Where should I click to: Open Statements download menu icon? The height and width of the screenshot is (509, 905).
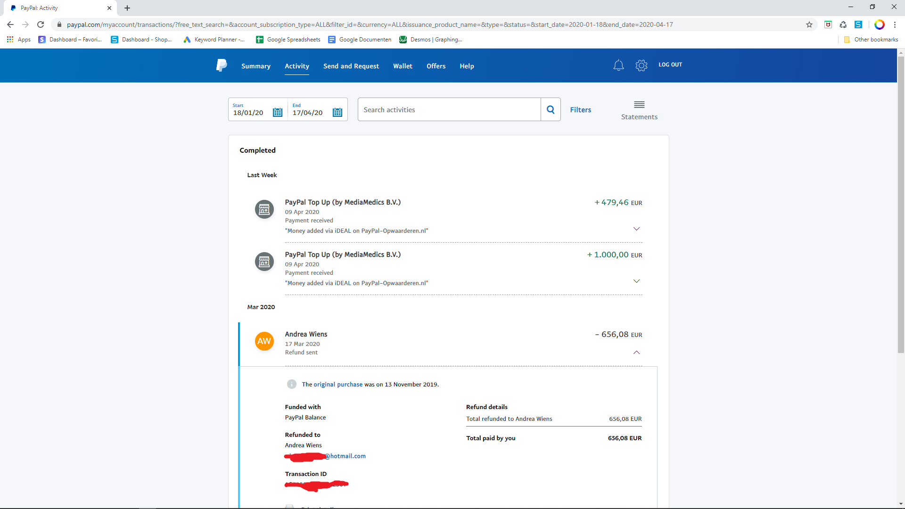(639, 105)
